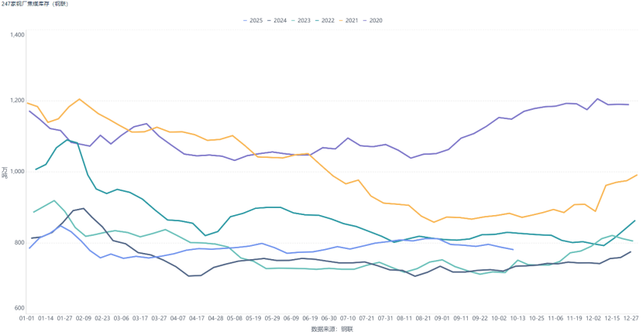643x335 pixels.
Task: Show or hide 2020 via legend text
Action: pyautogui.click(x=377, y=20)
